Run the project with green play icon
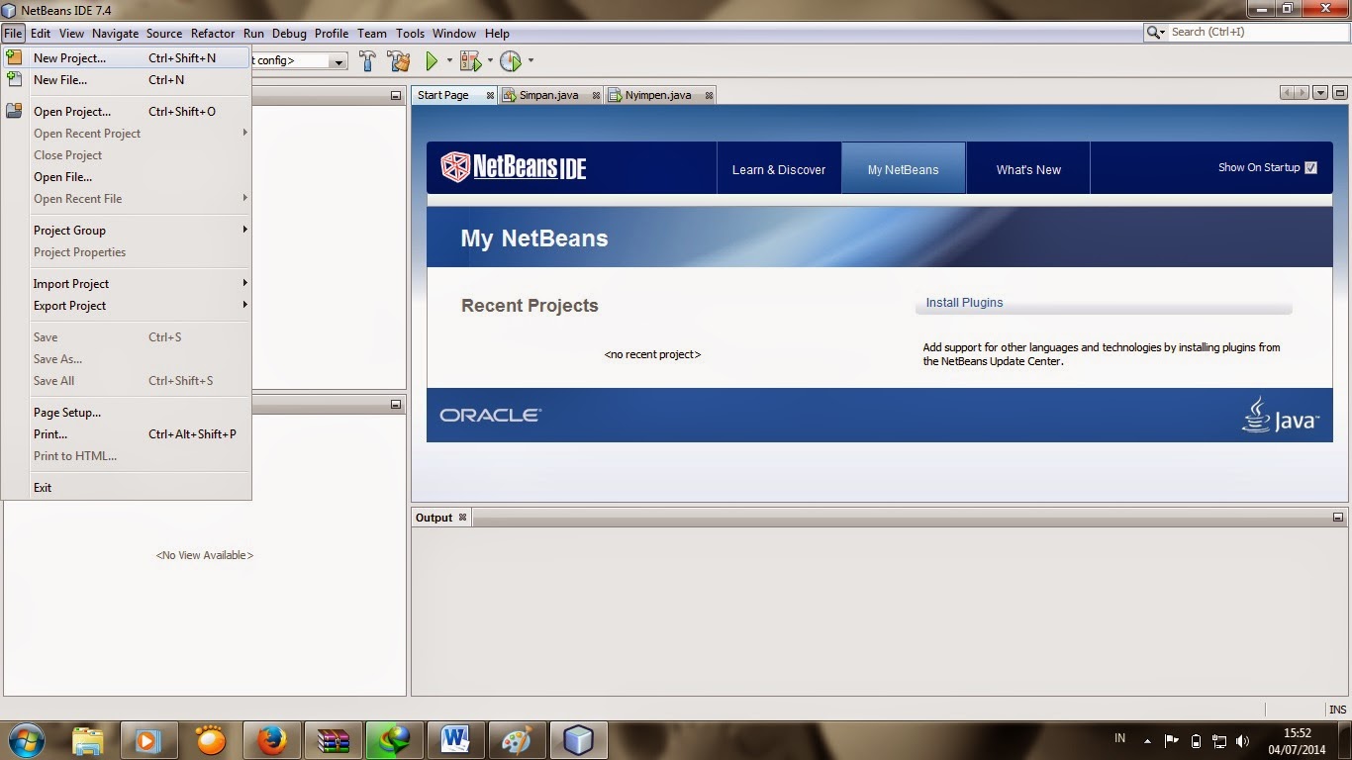Screen dimensions: 1352x760 (x=432, y=61)
